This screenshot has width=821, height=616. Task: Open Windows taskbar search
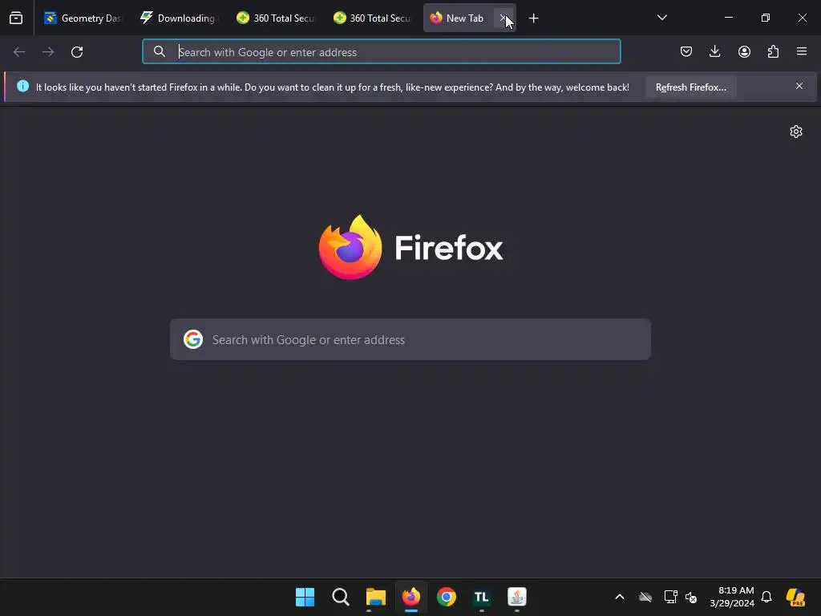[340, 597]
